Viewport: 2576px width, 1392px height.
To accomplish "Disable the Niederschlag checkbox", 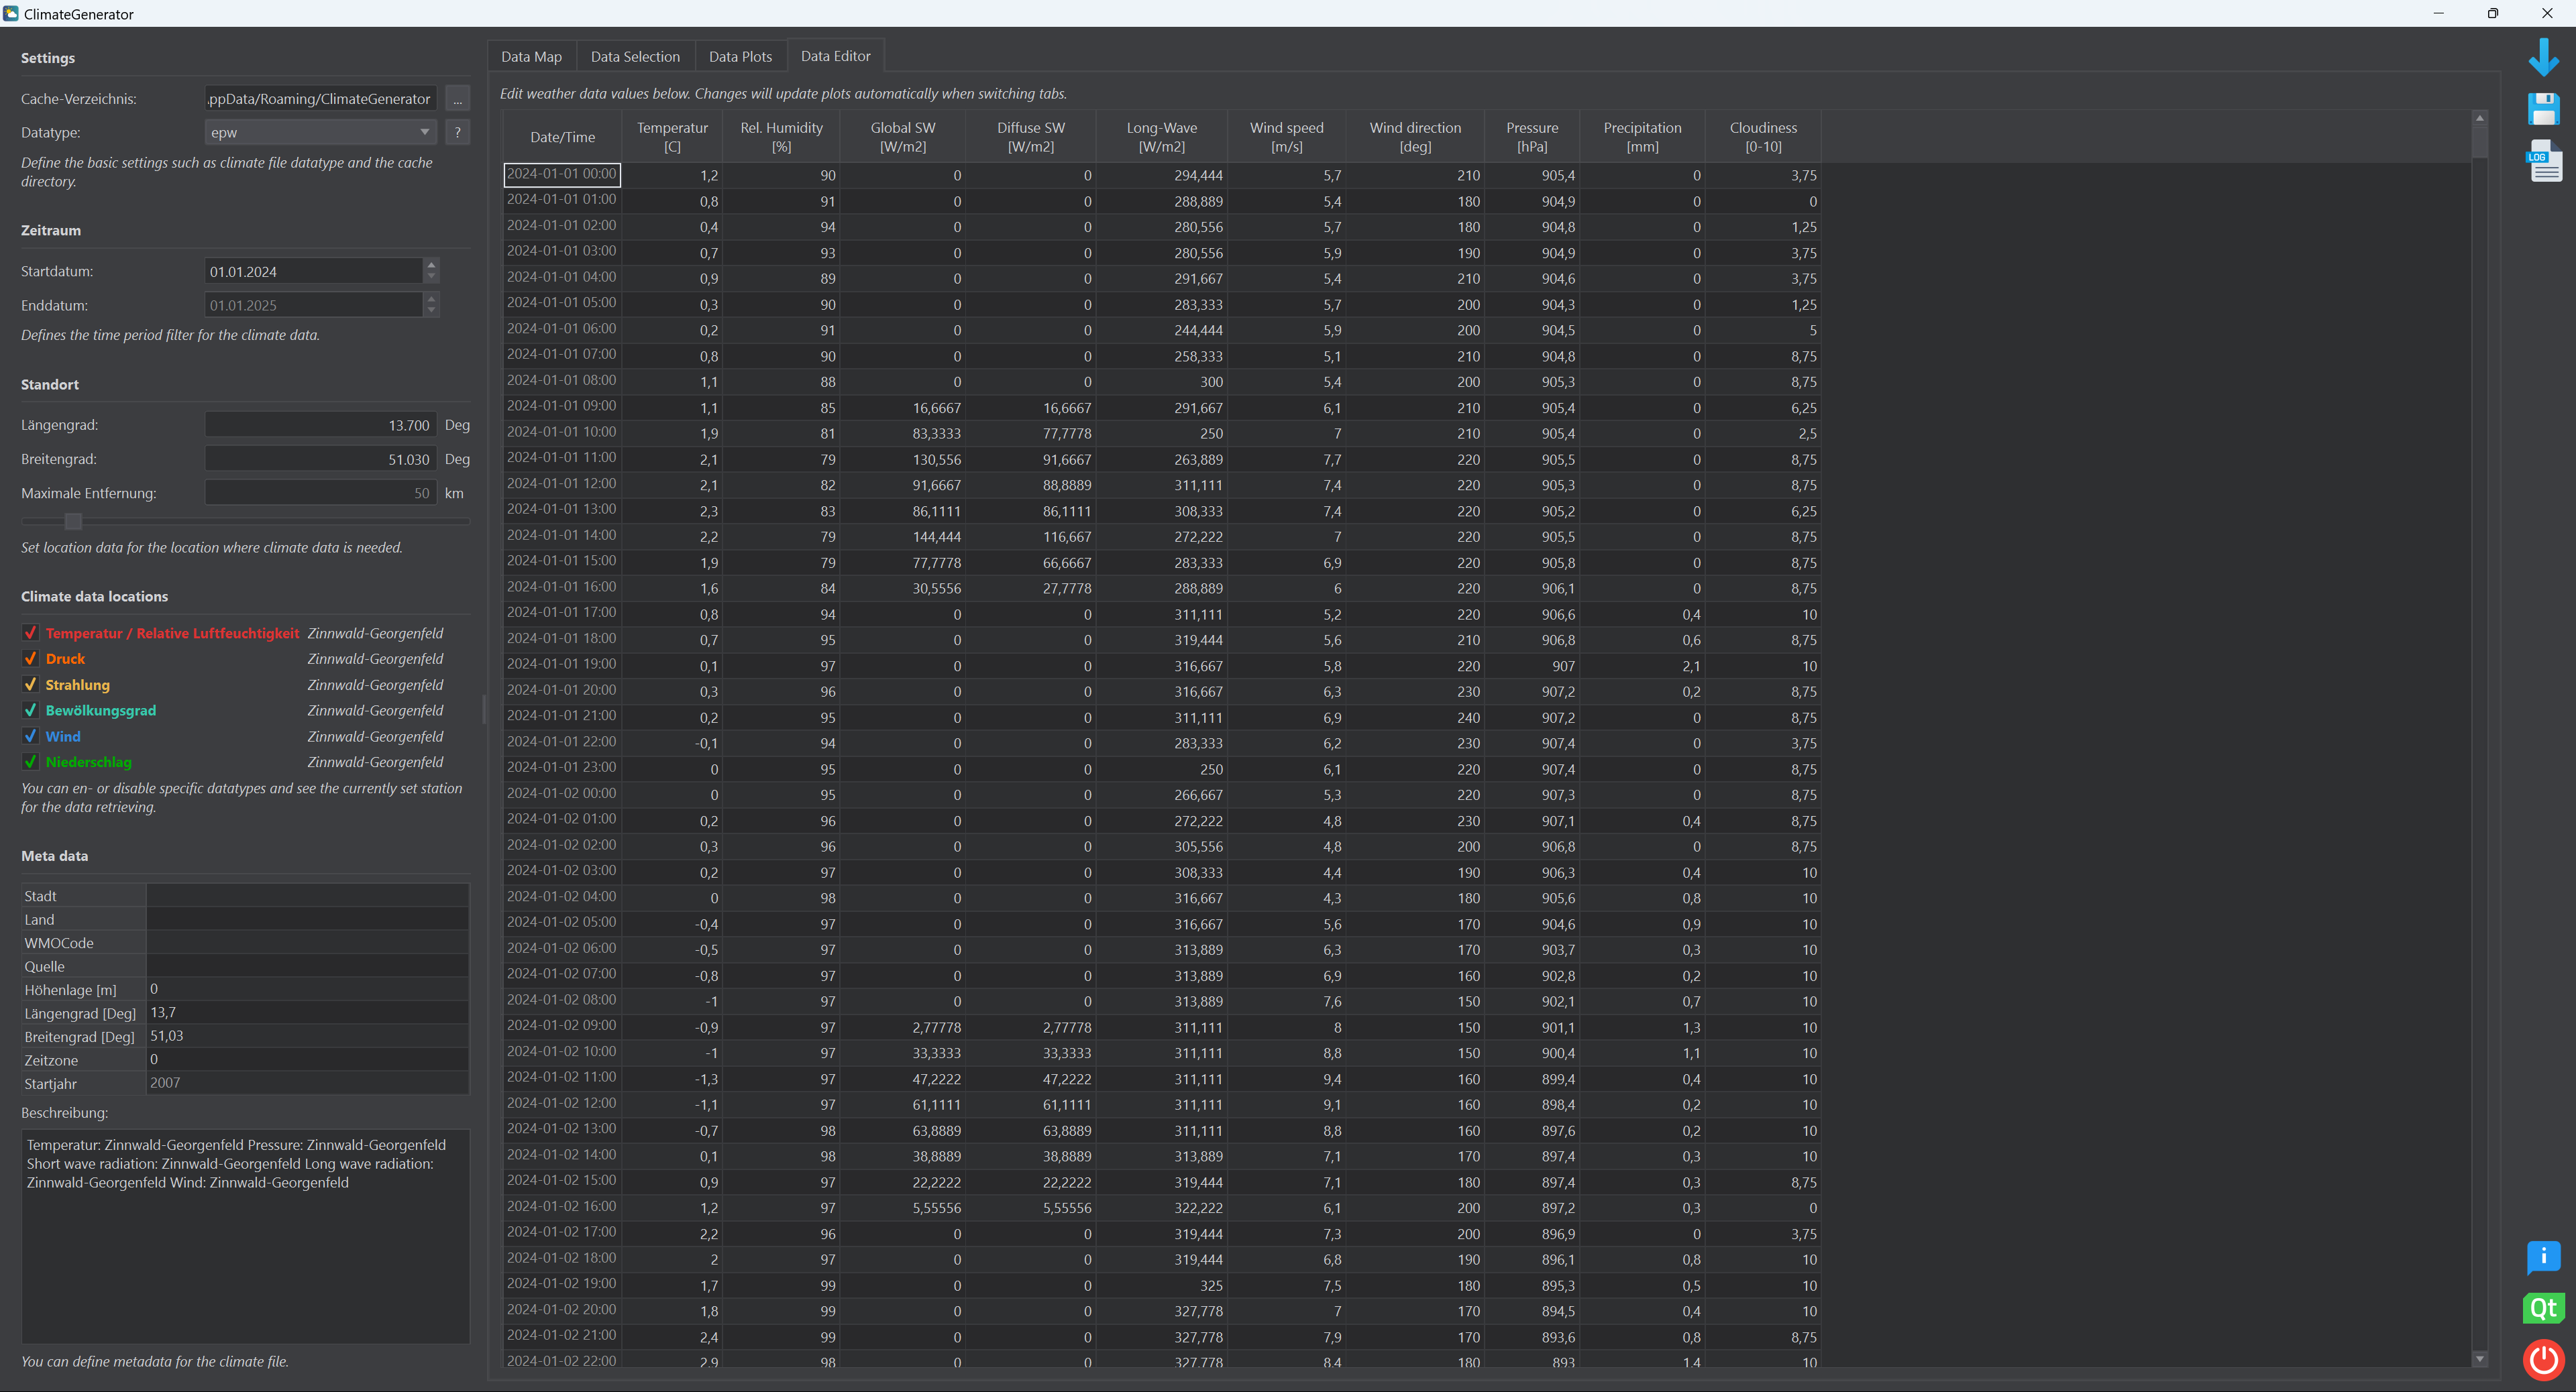I will point(31,762).
